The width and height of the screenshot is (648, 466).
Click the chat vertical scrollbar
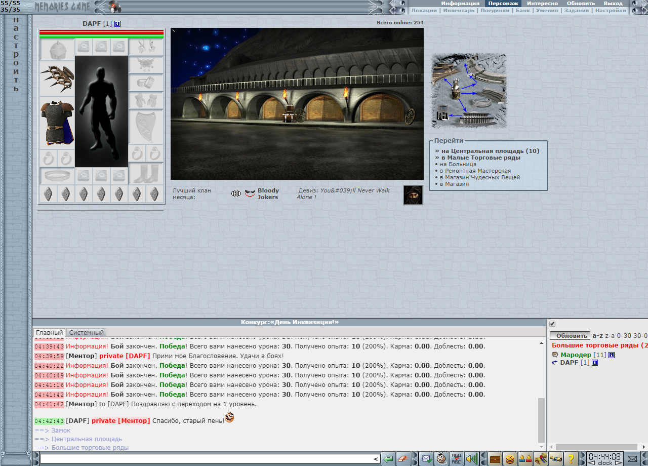(541, 419)
